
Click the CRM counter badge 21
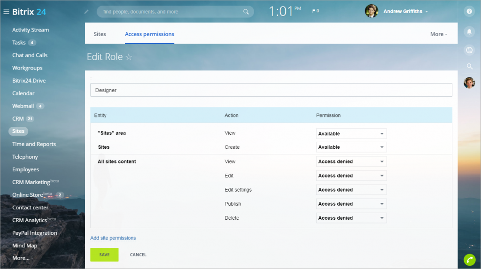[x=30, y=119]
